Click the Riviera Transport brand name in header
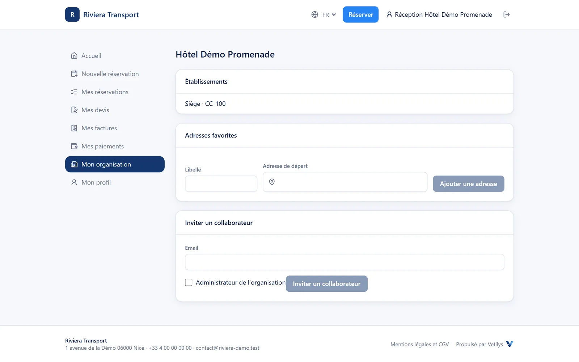The image size is (579, 362). (x=111, y=15)
